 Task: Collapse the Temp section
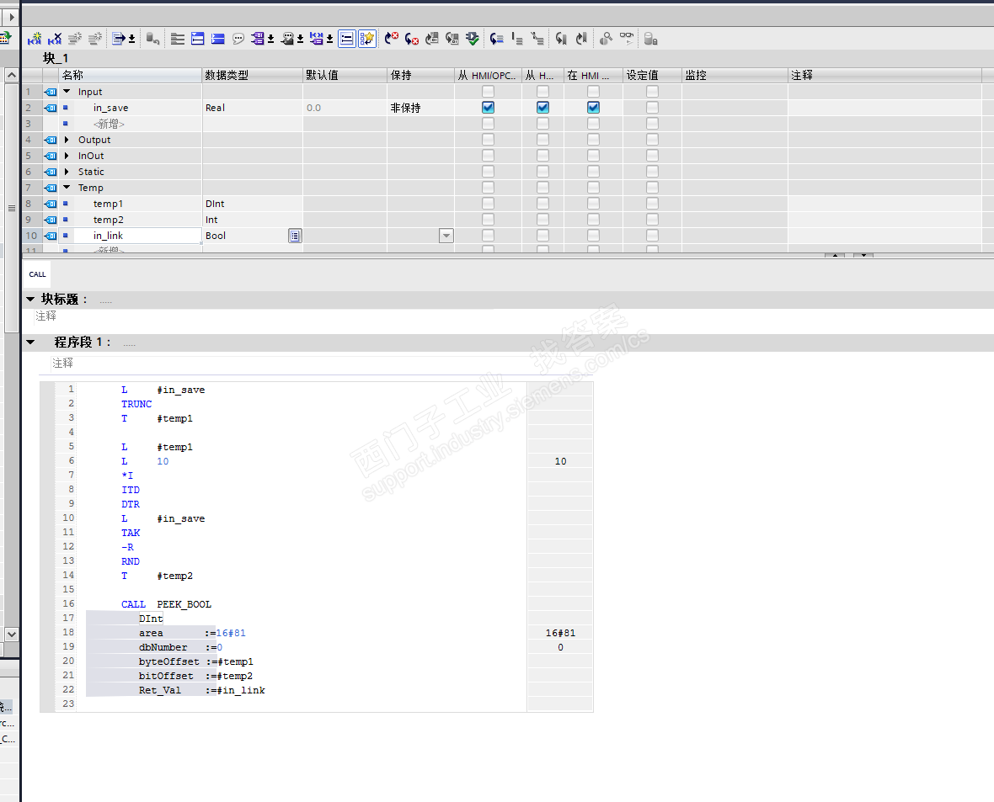click(67, 187)
